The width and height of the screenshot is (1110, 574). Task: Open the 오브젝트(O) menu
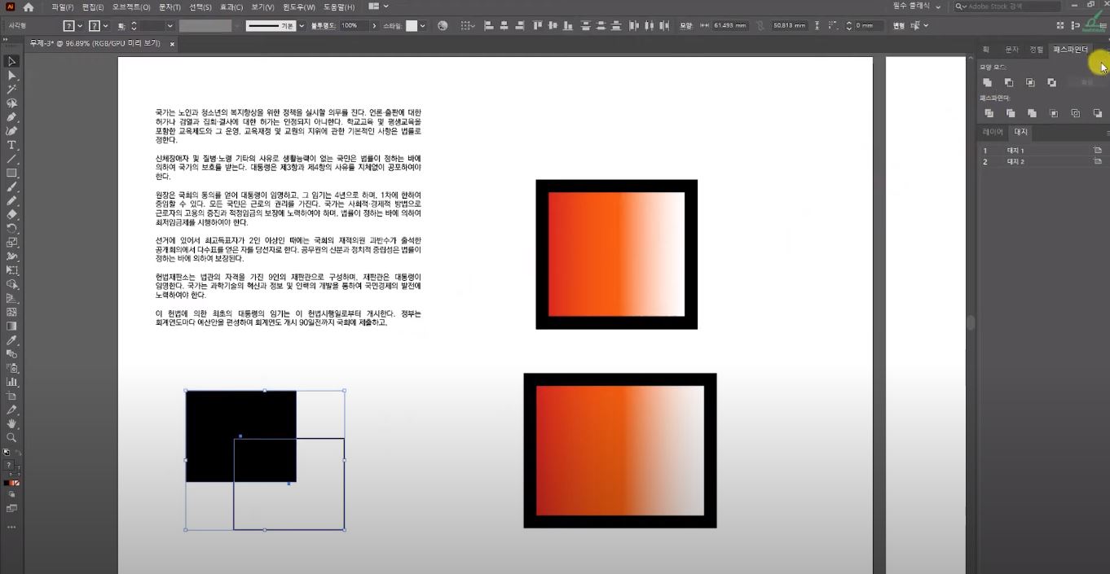coord(130,7)
